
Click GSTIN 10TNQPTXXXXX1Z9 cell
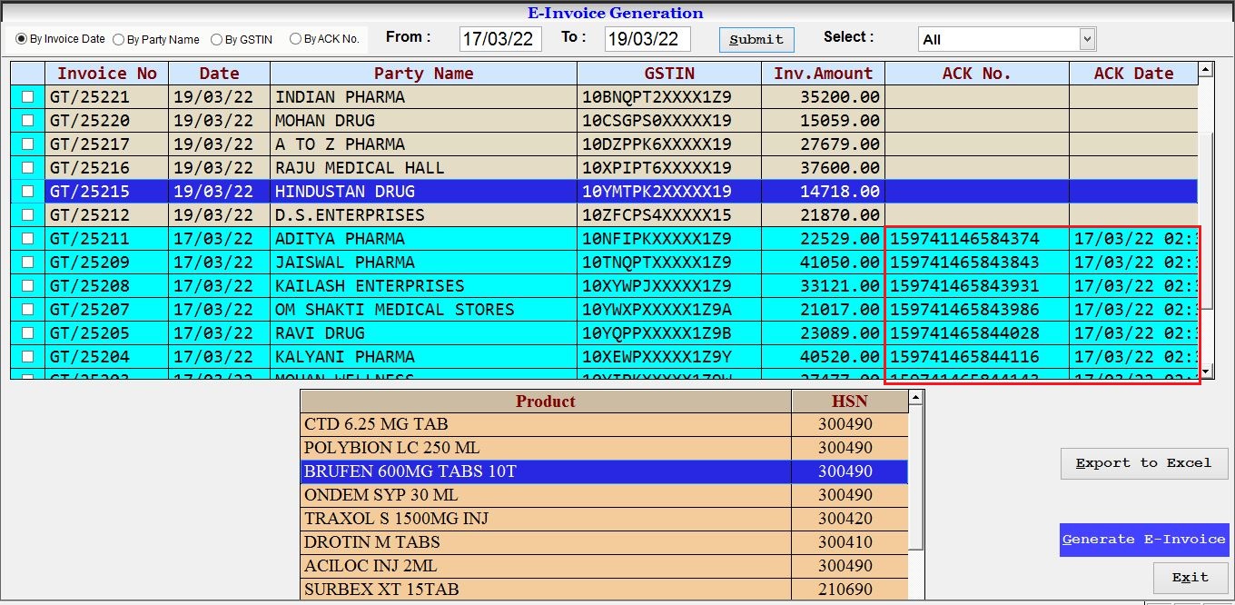click(x=669, y=262)
